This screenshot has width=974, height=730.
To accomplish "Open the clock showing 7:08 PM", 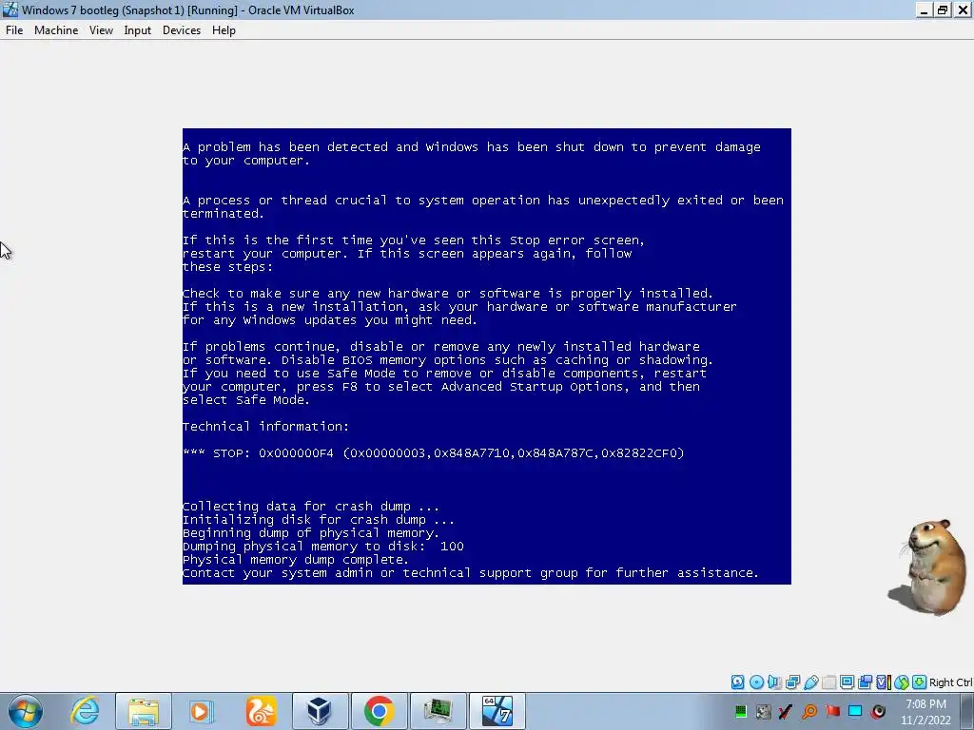I will click(x=925, y=712).
